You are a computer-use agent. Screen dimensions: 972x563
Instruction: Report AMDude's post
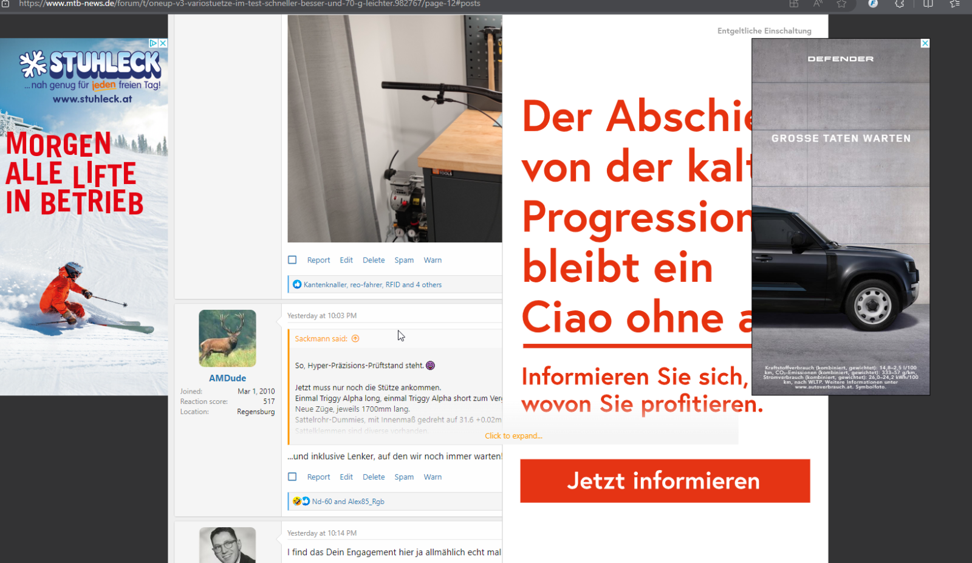(x=318, y=477)
